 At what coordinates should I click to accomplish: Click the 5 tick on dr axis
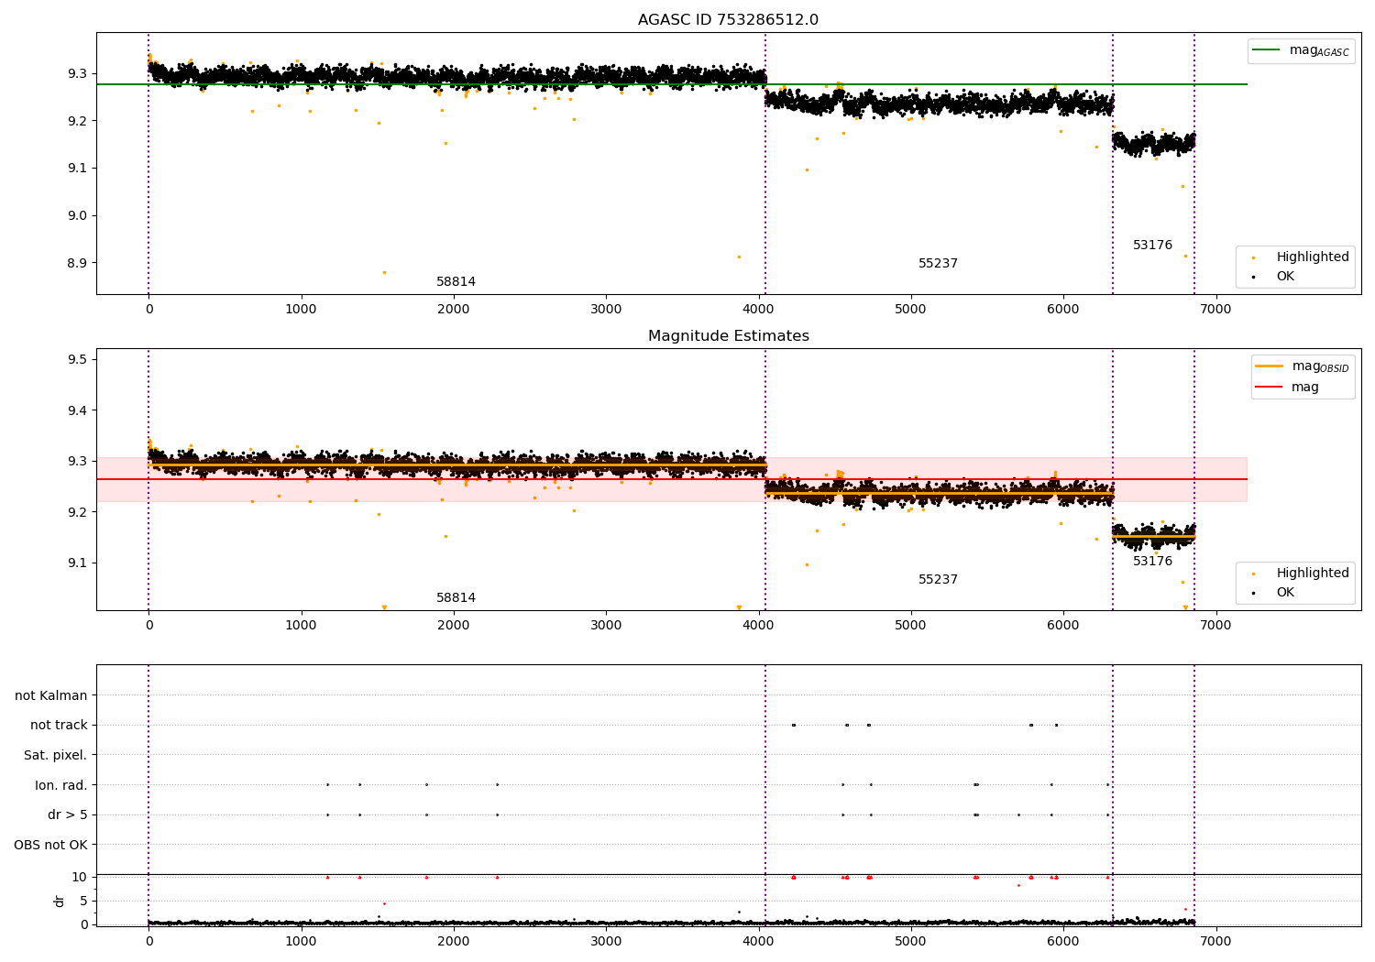click(84, 901)
